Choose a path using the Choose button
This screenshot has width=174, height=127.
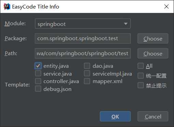[x=153, y=53]
